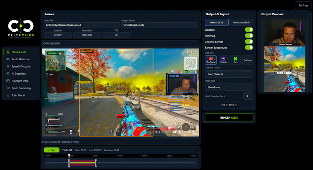The width and height of the screenshot is (313, 170).
Task: Toggle the Channel Banner switch
Action: [x=249, y=41]
